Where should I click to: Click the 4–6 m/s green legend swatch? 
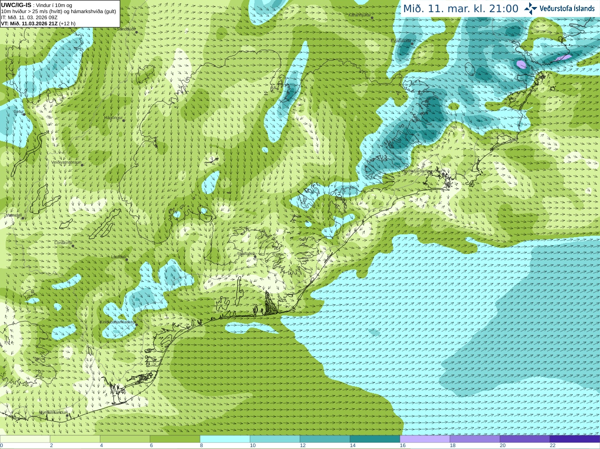point(125,439)
